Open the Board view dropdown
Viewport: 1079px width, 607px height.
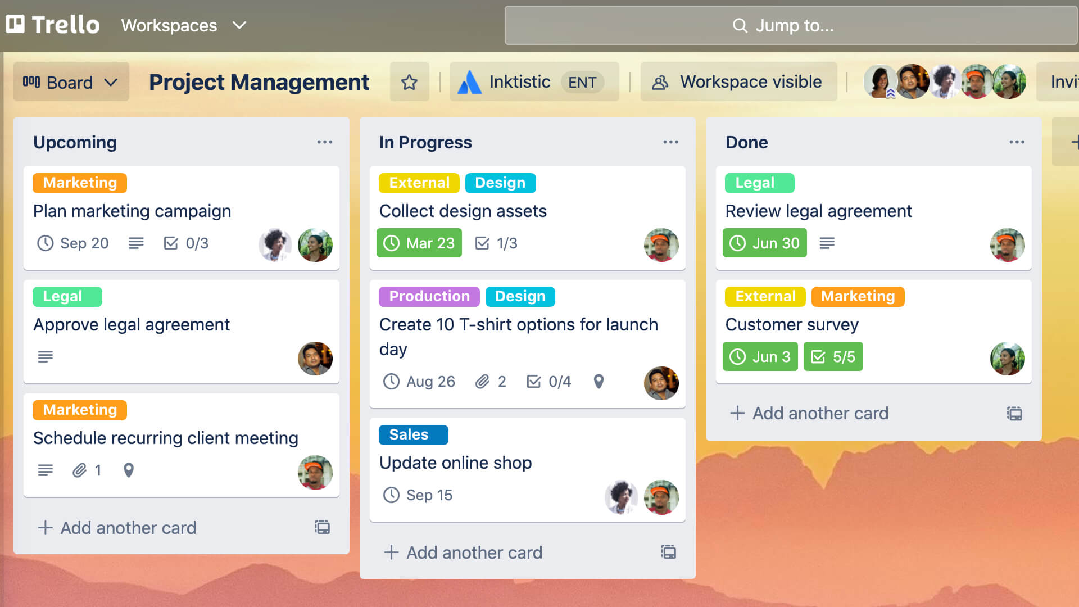(x=70, y=81)
